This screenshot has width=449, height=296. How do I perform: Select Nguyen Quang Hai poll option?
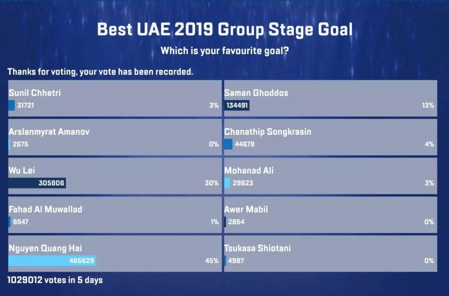click(115, 254)
